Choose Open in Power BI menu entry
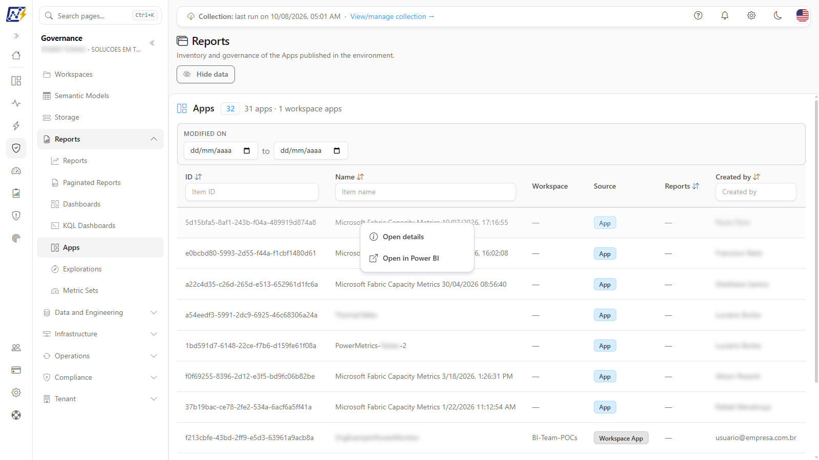 [417, 258]
